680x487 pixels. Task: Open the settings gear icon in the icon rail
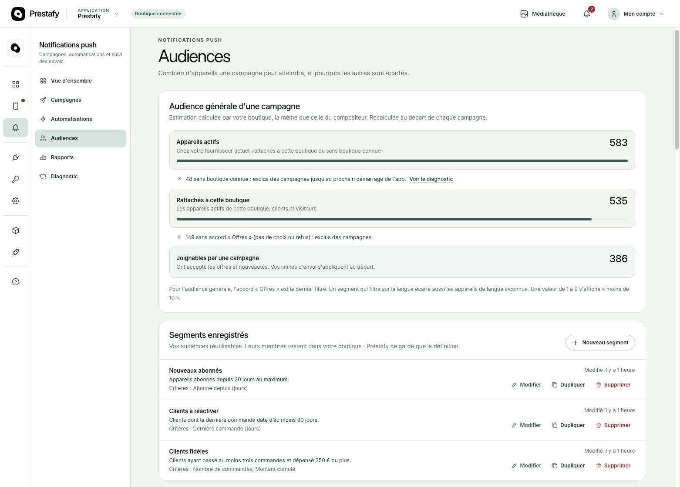(x=16, y=201)
